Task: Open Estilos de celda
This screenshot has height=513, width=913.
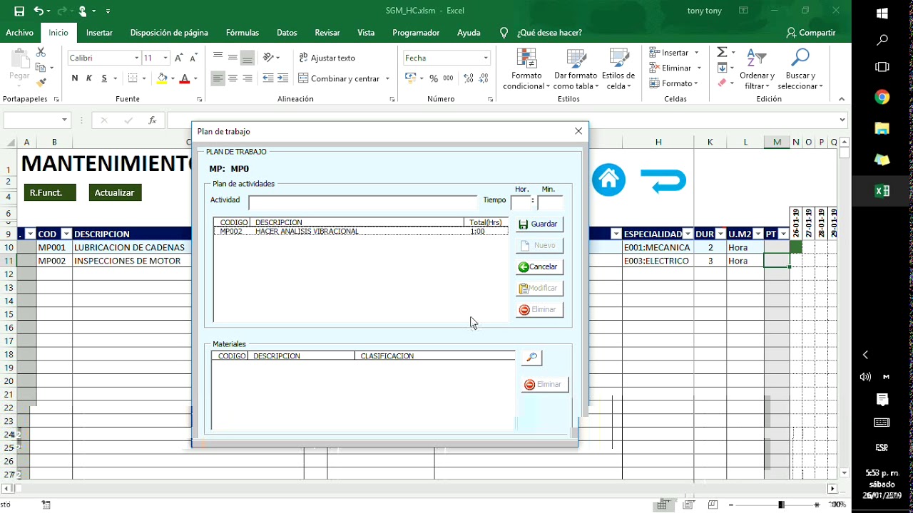Action: 618,69
